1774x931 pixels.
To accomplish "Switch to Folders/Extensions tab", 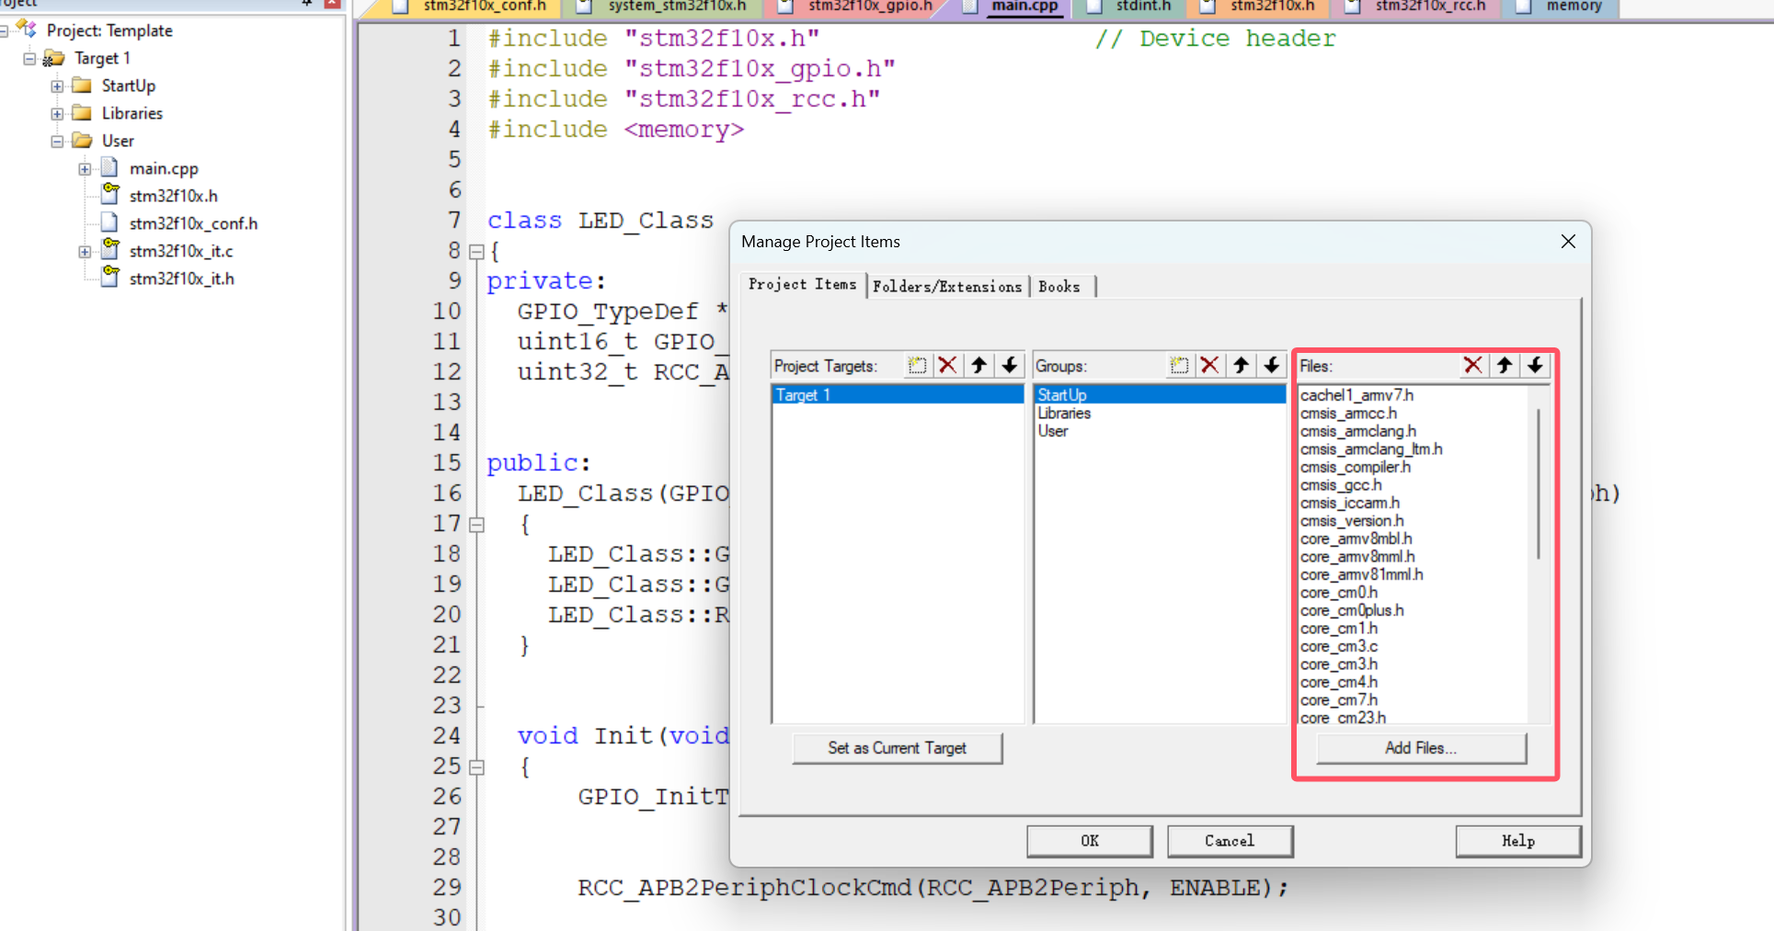I will tap(947, 287).
